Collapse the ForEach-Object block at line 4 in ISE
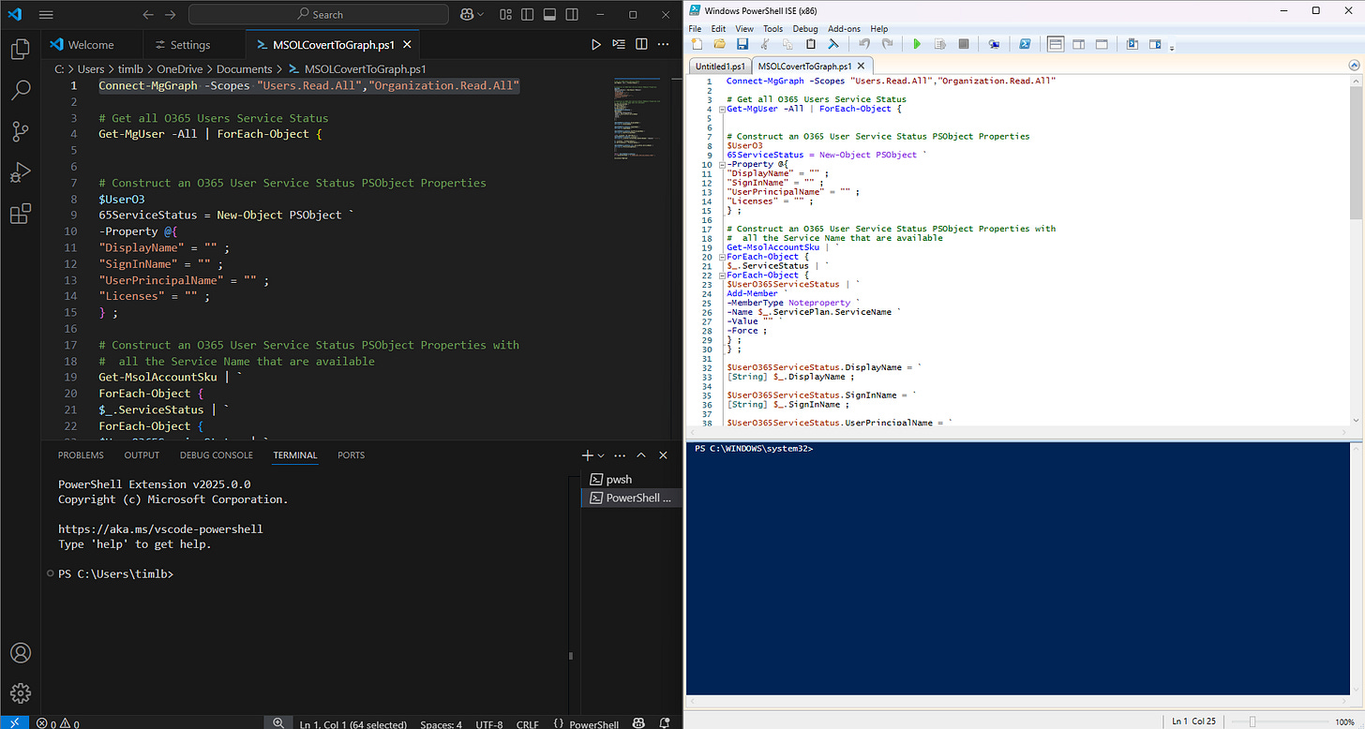This screenshot has height=729, width=1365. pos(722,109)
